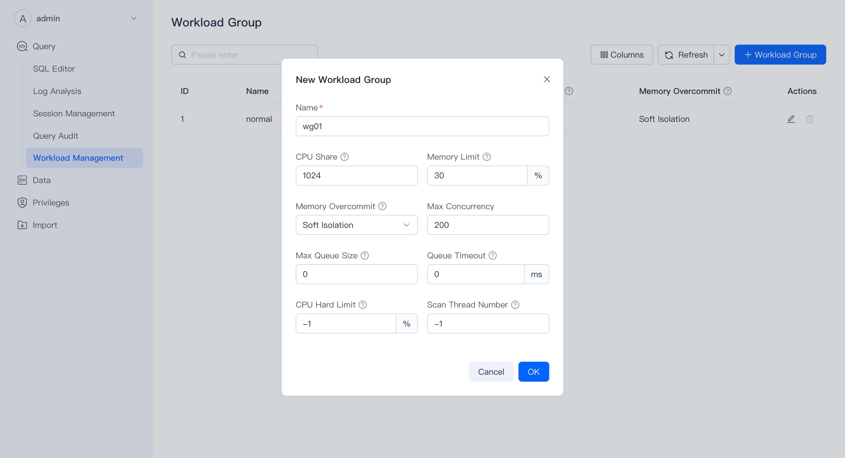Open SQL Editor in sidebar
The height and width of the screenshot is (458, 845).
pyautogui.click(x=54, y=69)
